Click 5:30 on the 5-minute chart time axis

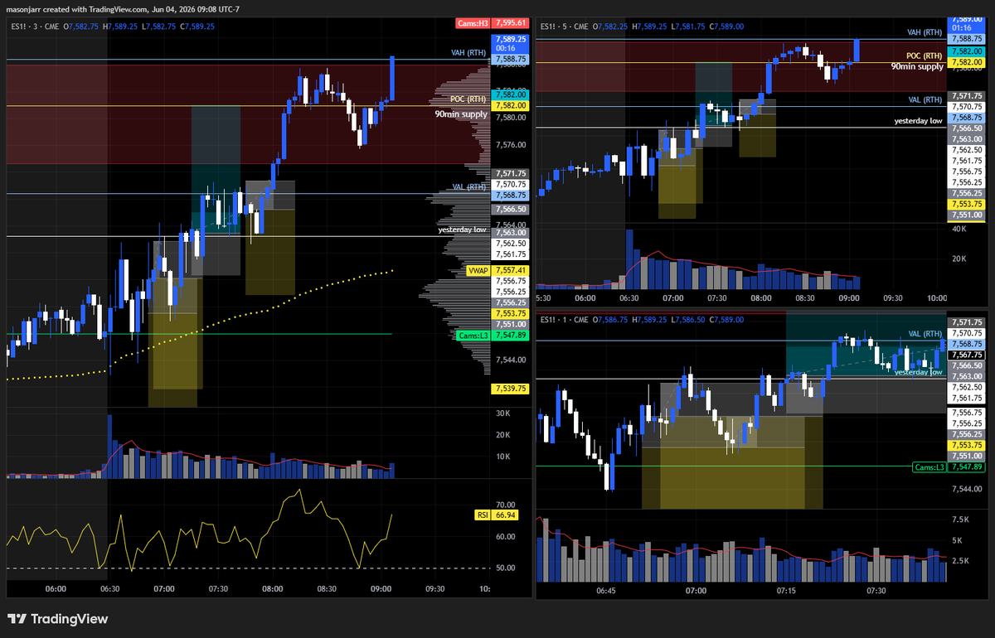(x=545, y=297)
